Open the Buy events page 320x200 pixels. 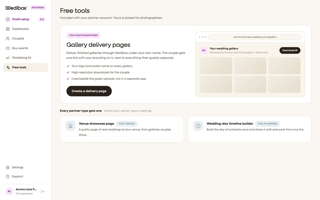click(25, 48)
